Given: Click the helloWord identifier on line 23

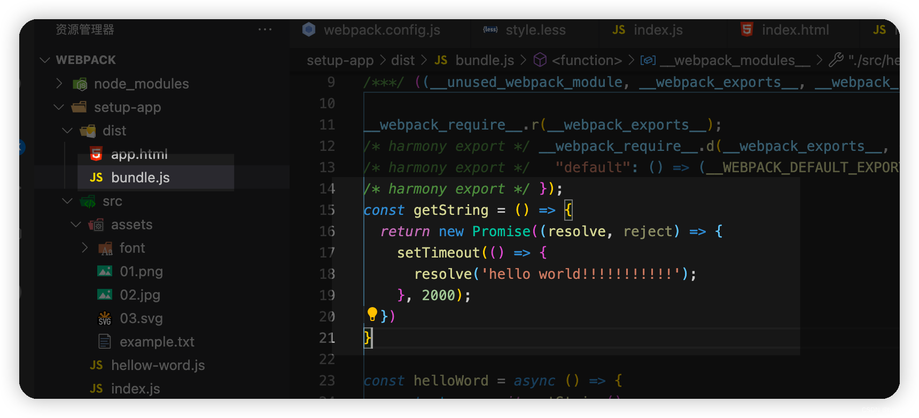Looking at the screenshot, I should pyautogui.click(x=451, y=381).
